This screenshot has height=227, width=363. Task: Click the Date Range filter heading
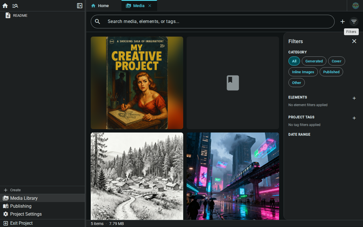pos(299,134)
